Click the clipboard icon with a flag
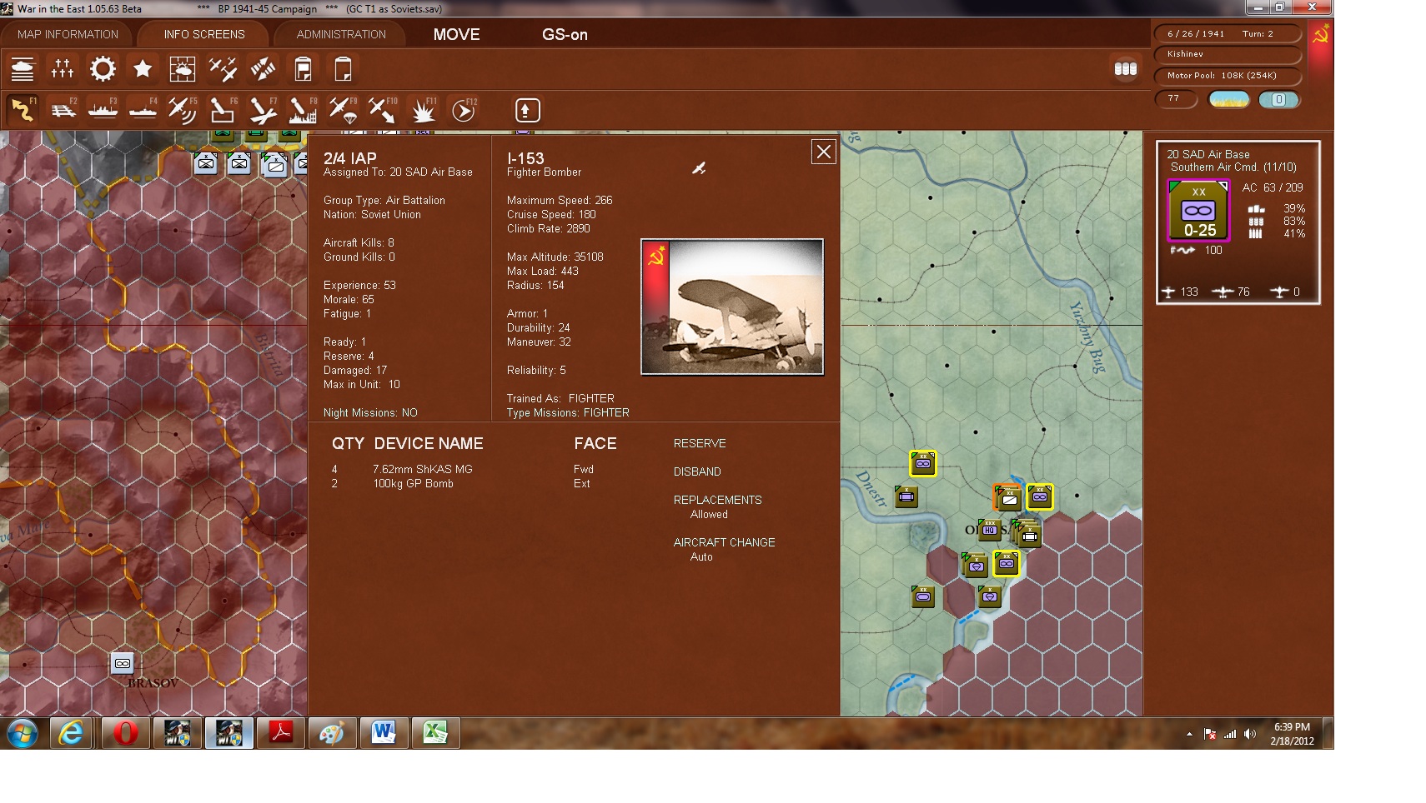 click(303, 69)
